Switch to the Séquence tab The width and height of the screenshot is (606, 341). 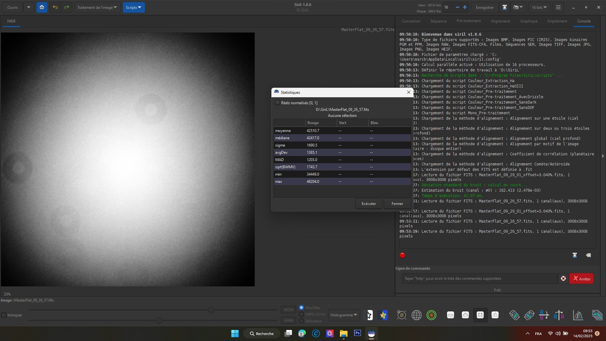pyautogui.click(x=438, y=21)
